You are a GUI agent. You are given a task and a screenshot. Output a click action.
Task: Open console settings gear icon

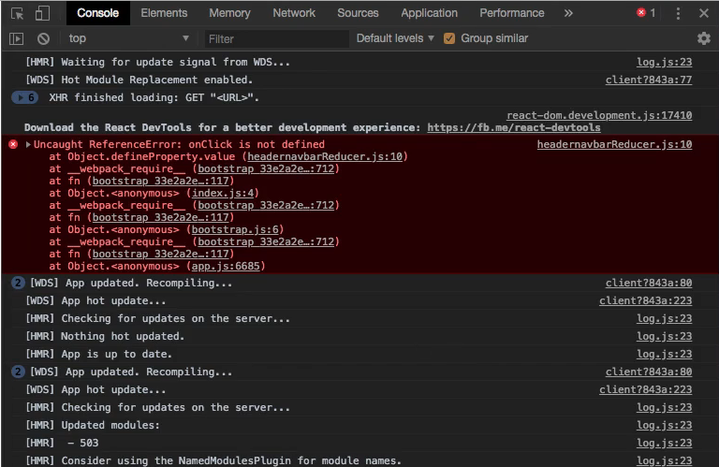click(x=703, y=38)
